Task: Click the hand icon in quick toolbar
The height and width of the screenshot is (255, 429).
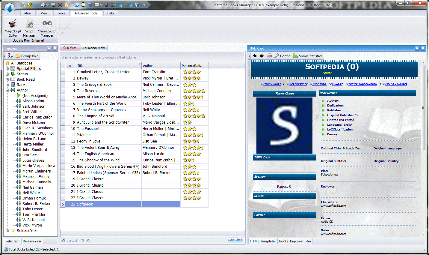Action: (83, 5)
